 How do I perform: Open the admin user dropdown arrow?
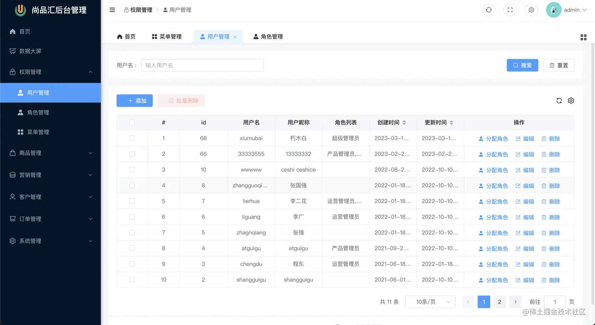585,10
